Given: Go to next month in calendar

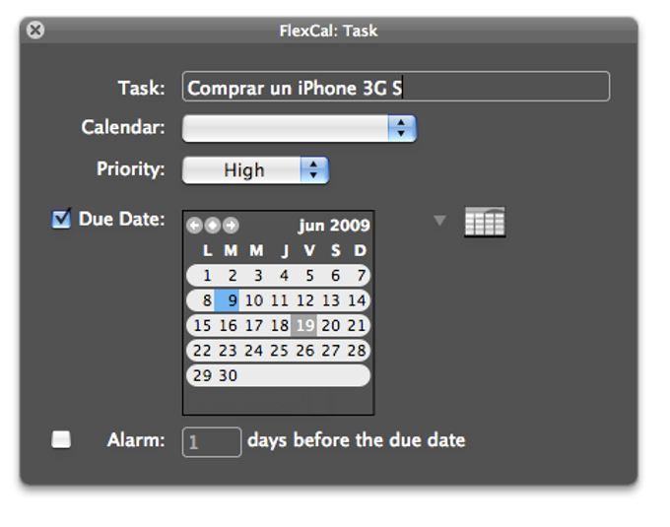Looking at the screenshot, I should (x=230, y=226).
